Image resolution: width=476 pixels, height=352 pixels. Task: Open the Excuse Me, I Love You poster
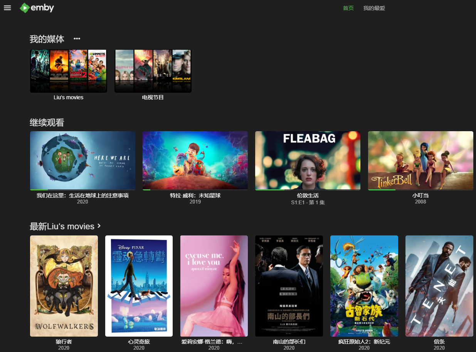pos(214,286)
